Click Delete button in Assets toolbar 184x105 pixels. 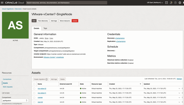pyautogui.click(x=62, y=79)
